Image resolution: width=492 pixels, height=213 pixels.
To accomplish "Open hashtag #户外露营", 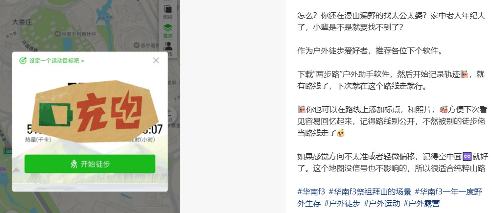I will 421,203.
